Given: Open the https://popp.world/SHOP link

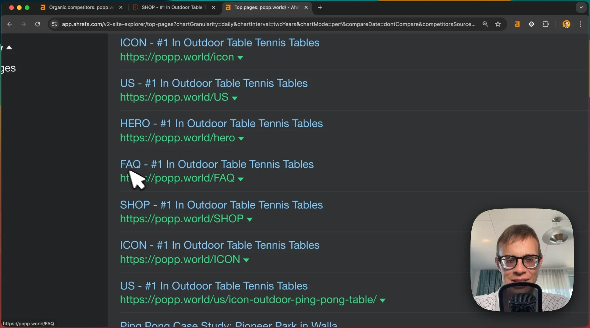Looking at the screenshot, I should click(x=182, y=219).
